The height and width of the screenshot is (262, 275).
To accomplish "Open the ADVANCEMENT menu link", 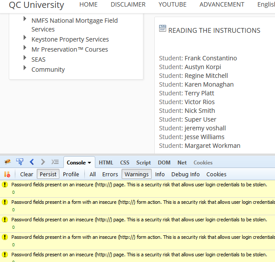I will (x=222, y=4).
